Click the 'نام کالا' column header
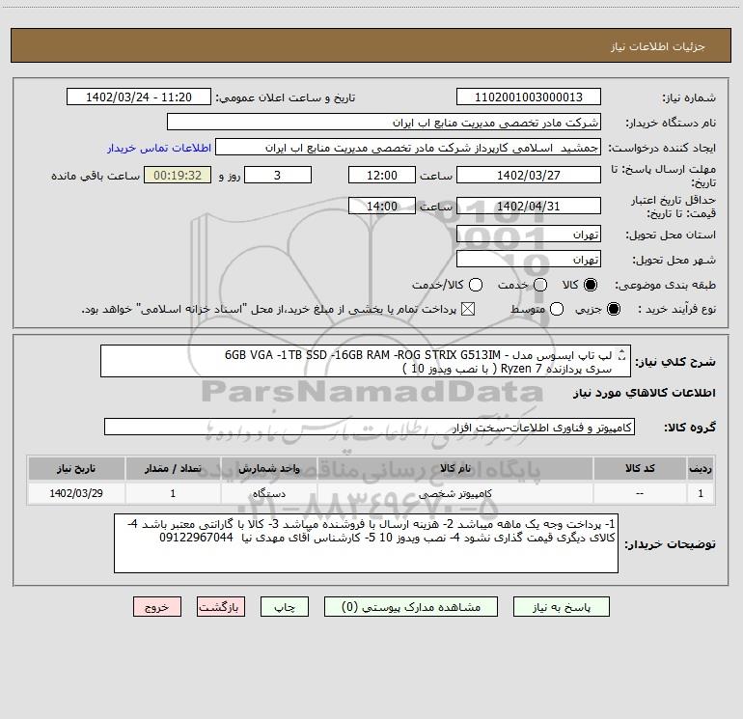Image resolution: width=743 pixels, height=719 pixels. (x=454, y=468)
